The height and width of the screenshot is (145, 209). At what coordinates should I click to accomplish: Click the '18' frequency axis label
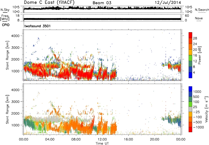pyautogui.click(x=17, y=16)
